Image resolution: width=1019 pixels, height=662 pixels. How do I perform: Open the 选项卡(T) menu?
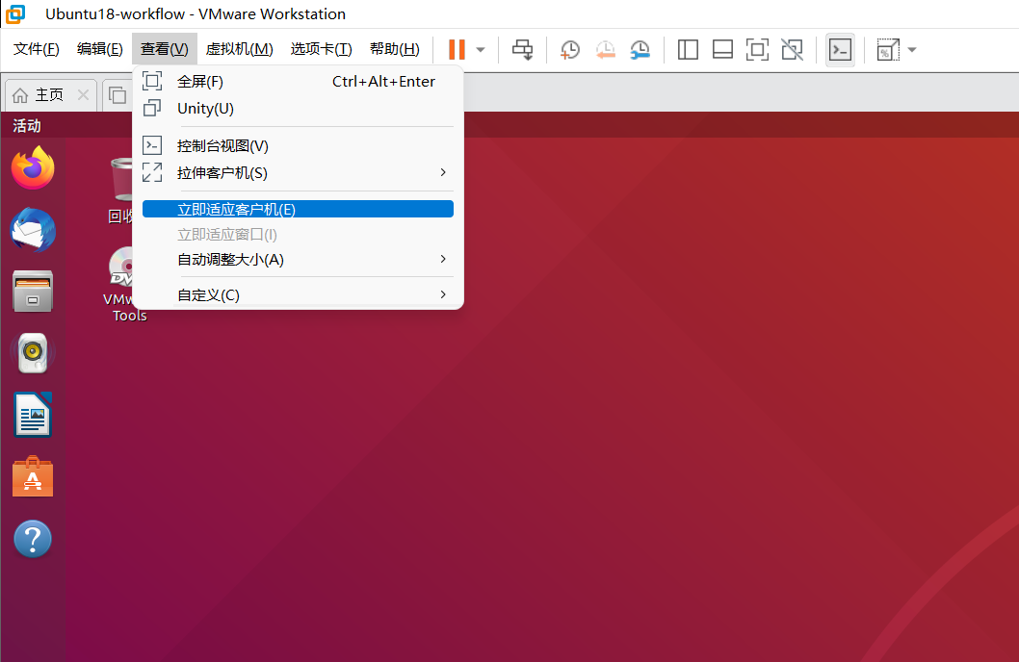(321, 49)
